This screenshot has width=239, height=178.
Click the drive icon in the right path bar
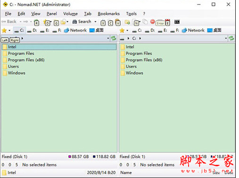[122, 39]
